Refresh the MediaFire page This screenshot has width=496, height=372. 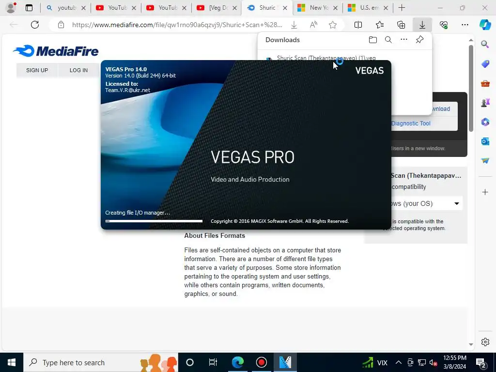click(35, 25)
